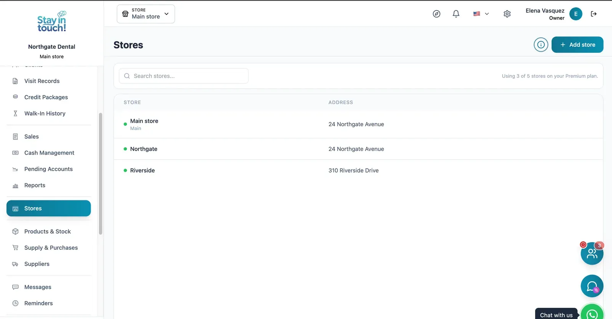This screenshot has height=319, width=612.
Task: Go to Supply & Purchases
Action: (x=49, y=248)
